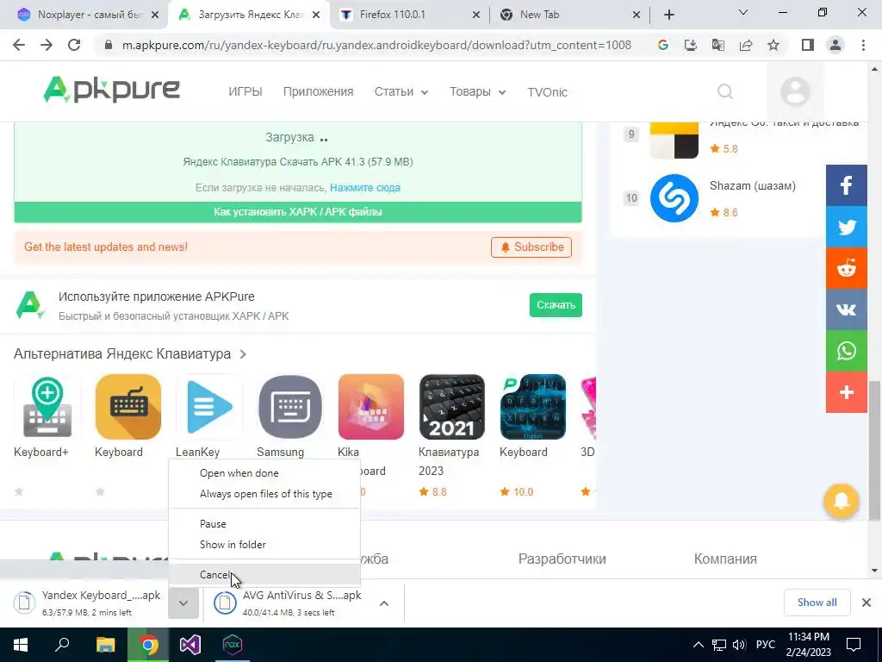This screenshot has height=662, width=882.
Task: Open Windows taskbar search
Action: [62, 645]
